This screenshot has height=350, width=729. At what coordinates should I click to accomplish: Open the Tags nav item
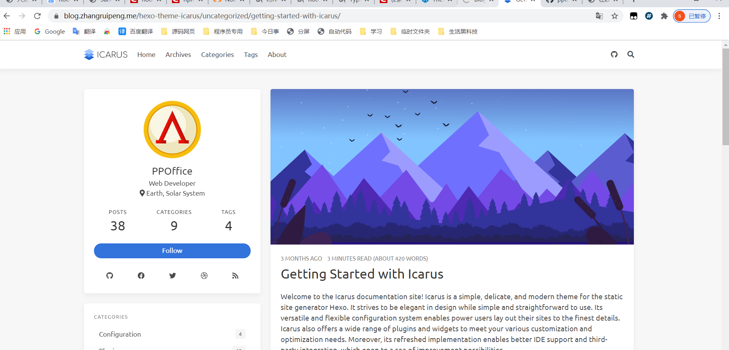click(x=251, y=55)
